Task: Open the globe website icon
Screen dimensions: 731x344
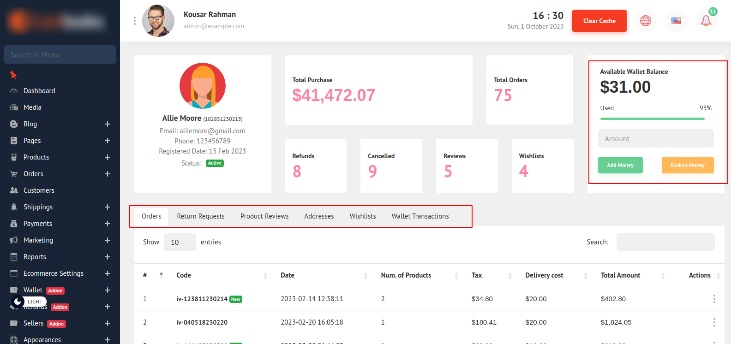Action: (x=645, y=21)
